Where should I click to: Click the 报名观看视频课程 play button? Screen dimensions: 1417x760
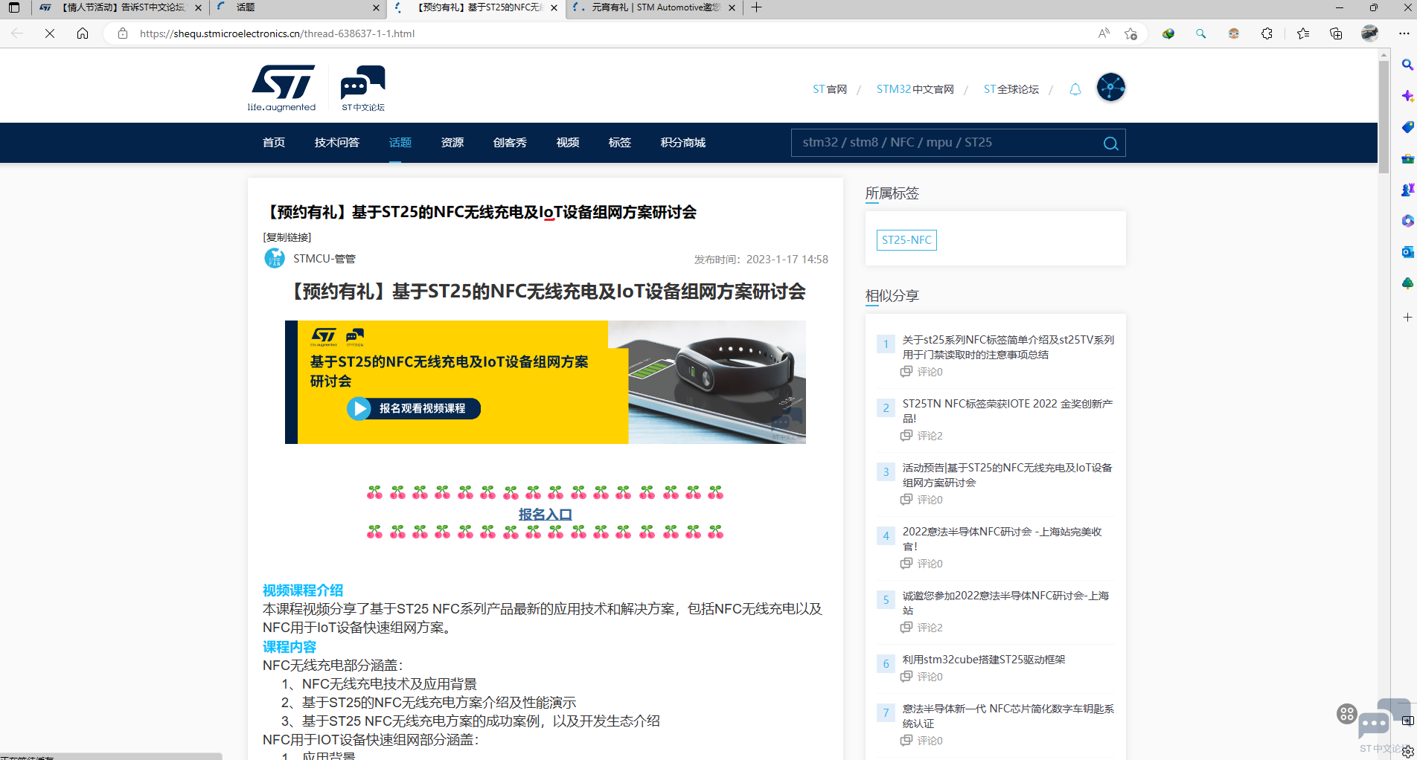pos(414,408)
